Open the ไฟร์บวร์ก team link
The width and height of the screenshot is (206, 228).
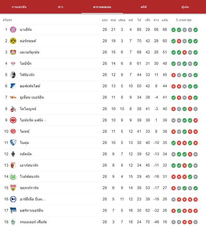point(27,75)
